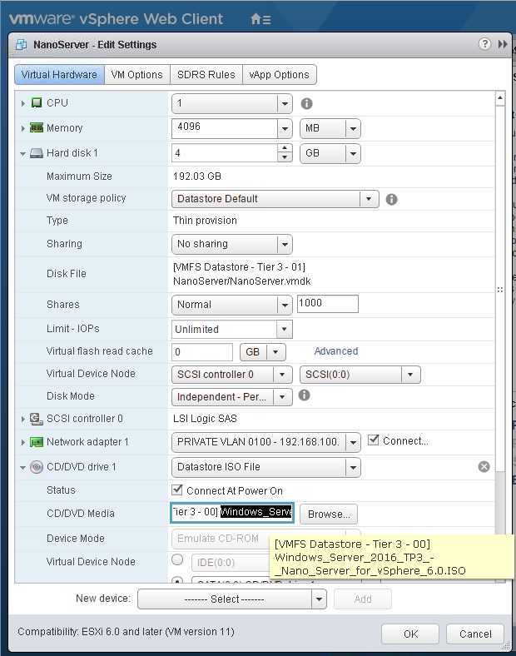Toggle the network adapter Connect checkbox

click(x=374, y=440)
